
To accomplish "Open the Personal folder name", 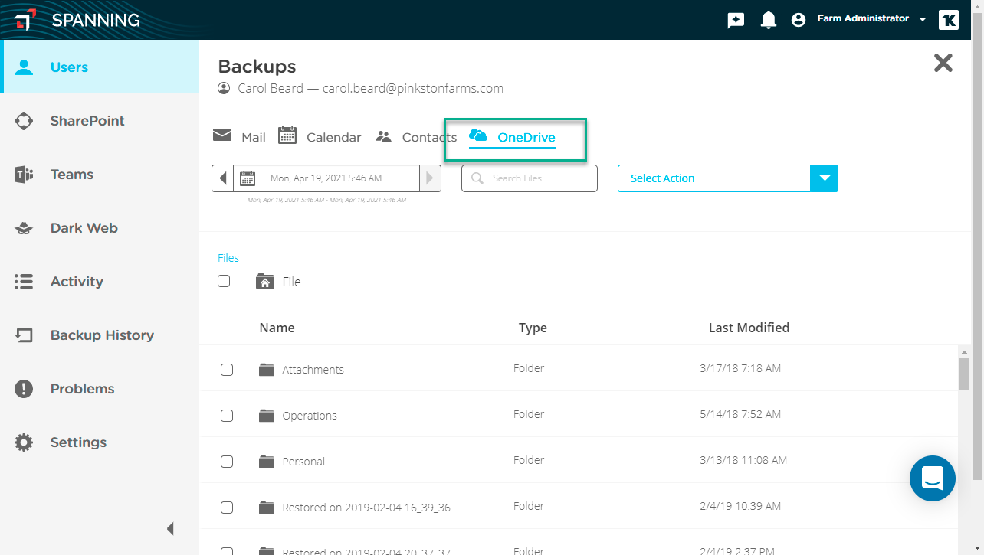I will [303, 462].
